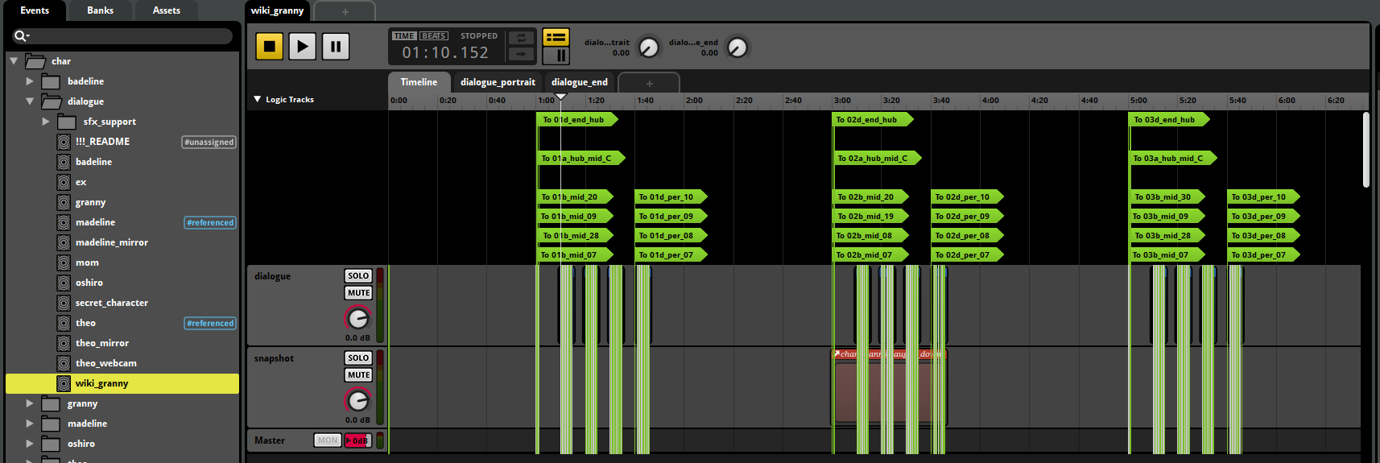Solo the dialogue track

(358, 275)
